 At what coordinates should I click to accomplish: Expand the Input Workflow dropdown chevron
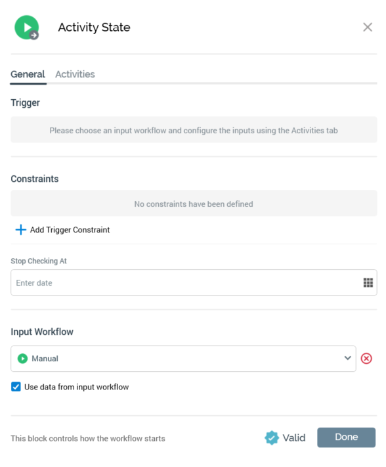(x=348, y=358)
